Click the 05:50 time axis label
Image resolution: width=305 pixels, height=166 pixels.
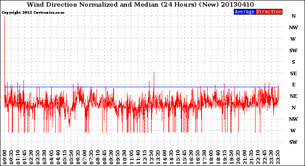(x=71, y=157)
